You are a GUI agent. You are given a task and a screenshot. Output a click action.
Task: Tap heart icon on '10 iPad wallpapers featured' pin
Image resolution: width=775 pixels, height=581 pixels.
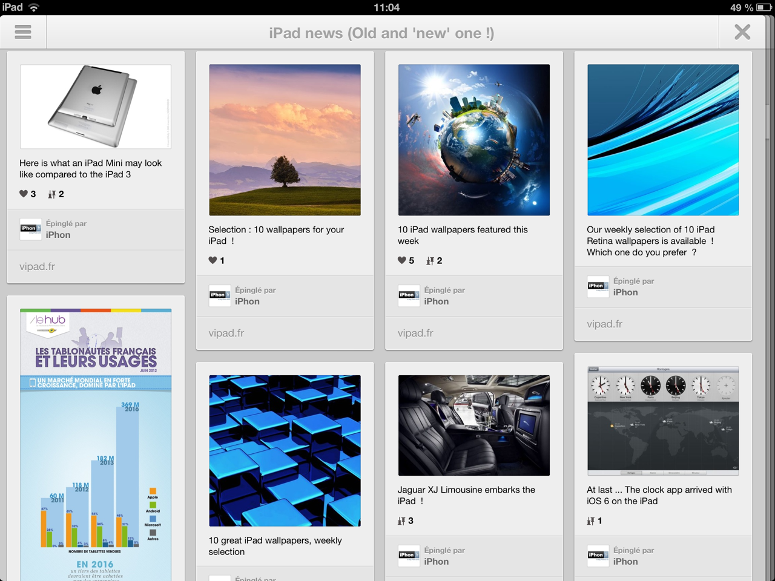pyautogui.click(x=402, y=260)
